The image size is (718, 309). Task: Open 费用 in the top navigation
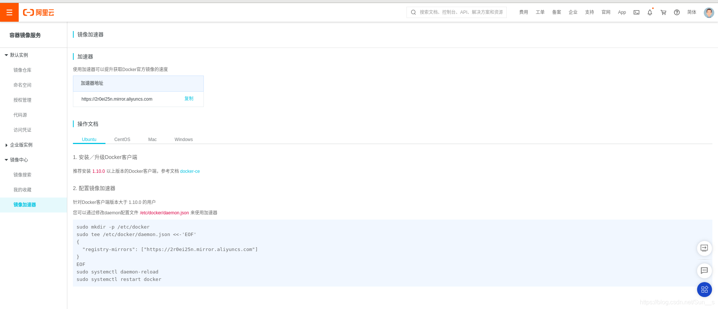coord(524,12)
